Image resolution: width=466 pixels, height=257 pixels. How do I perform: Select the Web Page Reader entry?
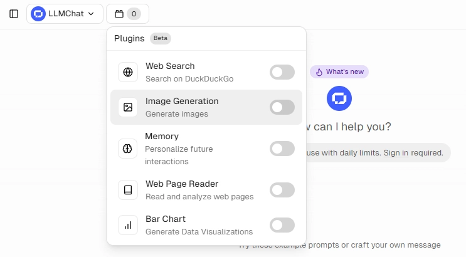[x=206, y=190]
